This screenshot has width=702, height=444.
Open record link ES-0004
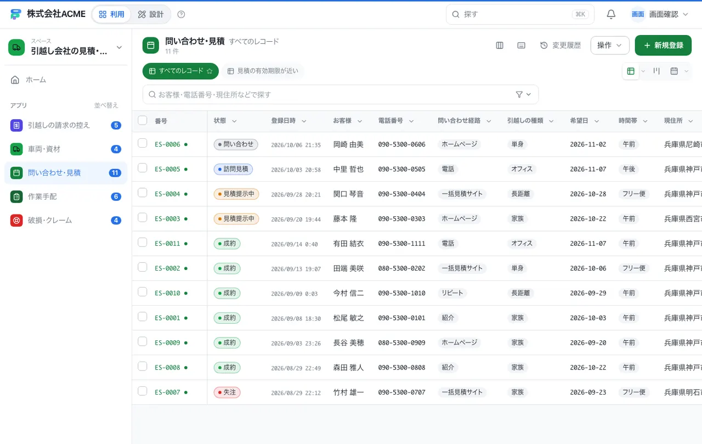coord(167,194)
